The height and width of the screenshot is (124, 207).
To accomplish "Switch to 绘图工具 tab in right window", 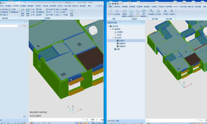I will point(191,7).
